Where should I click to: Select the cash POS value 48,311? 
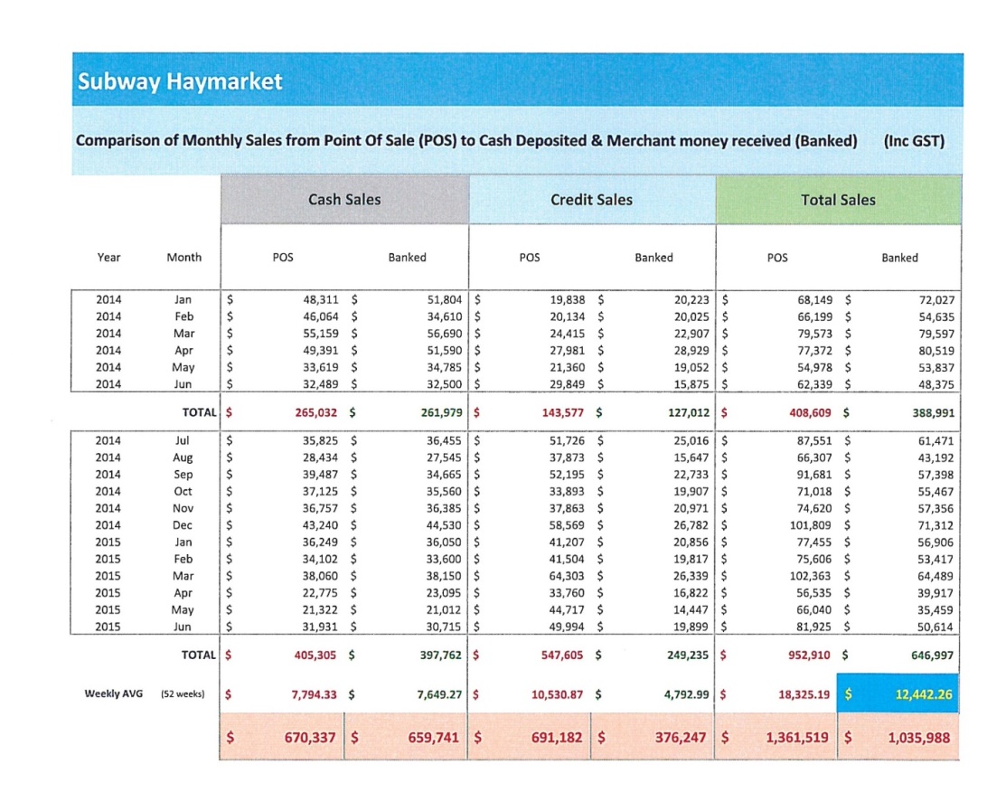[x=321, y=299]
